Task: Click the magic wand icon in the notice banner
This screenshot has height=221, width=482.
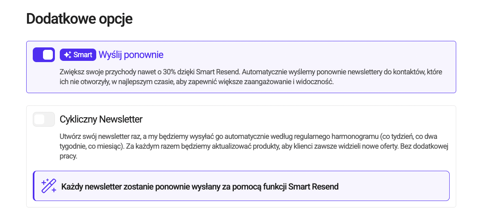Action: 49,186
